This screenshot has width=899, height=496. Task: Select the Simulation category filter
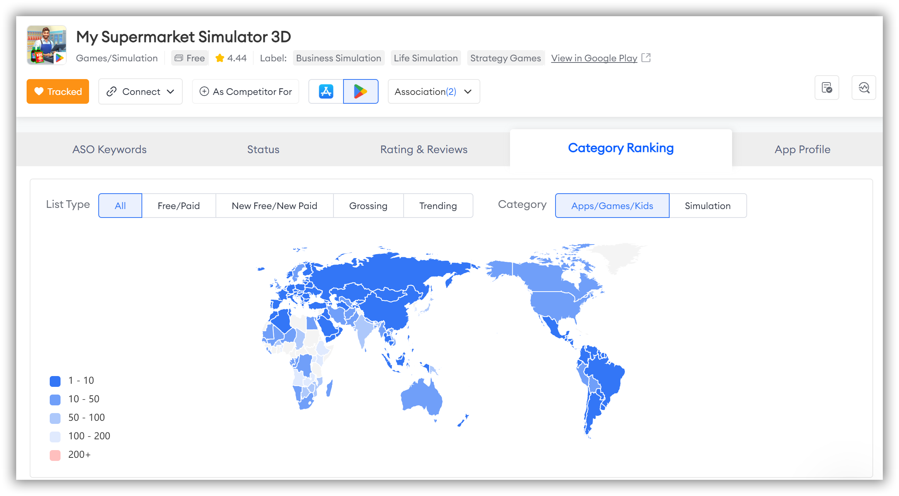707,205
